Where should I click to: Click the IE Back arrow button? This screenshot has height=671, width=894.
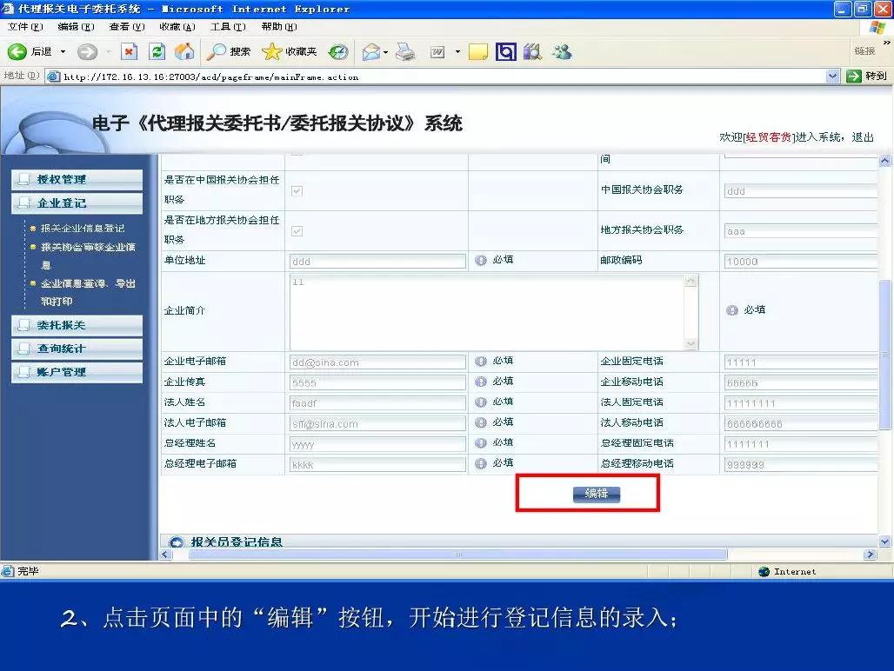click(17, 52)
